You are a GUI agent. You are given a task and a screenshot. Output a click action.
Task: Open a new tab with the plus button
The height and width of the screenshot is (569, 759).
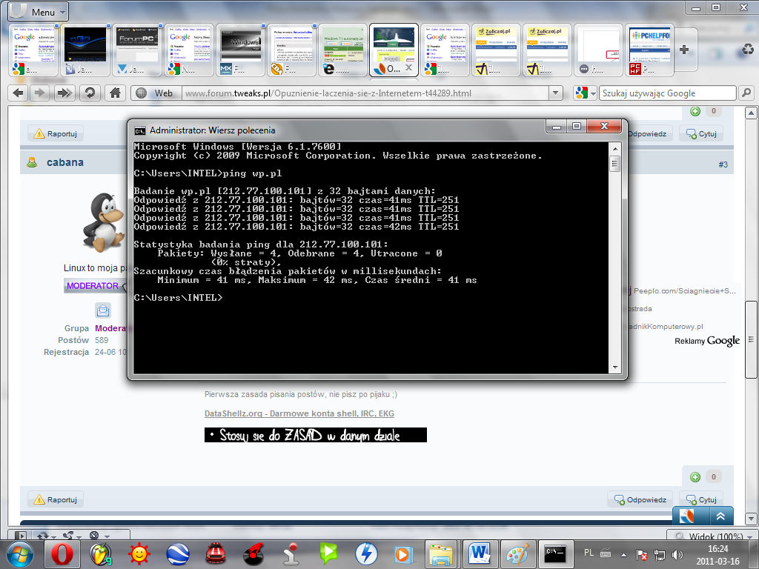(x=683, y=50)
